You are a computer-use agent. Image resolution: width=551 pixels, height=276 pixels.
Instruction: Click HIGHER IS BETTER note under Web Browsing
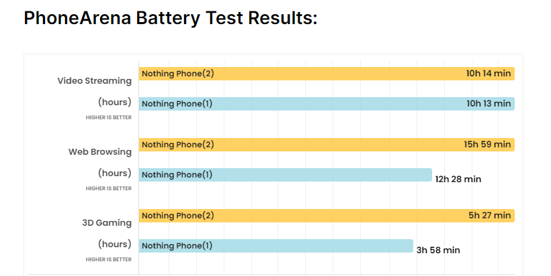point(109,188)
